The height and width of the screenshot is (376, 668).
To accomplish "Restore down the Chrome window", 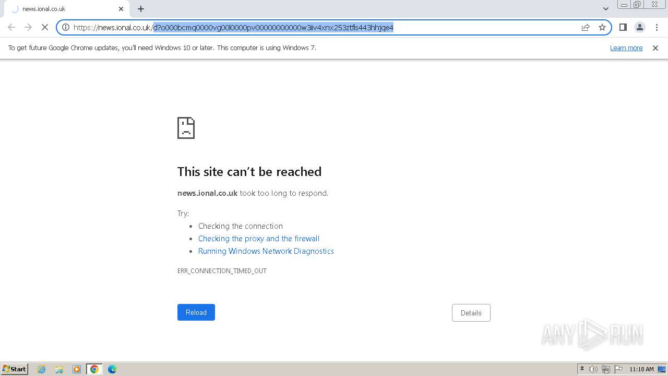I will [x=637, y=5].
